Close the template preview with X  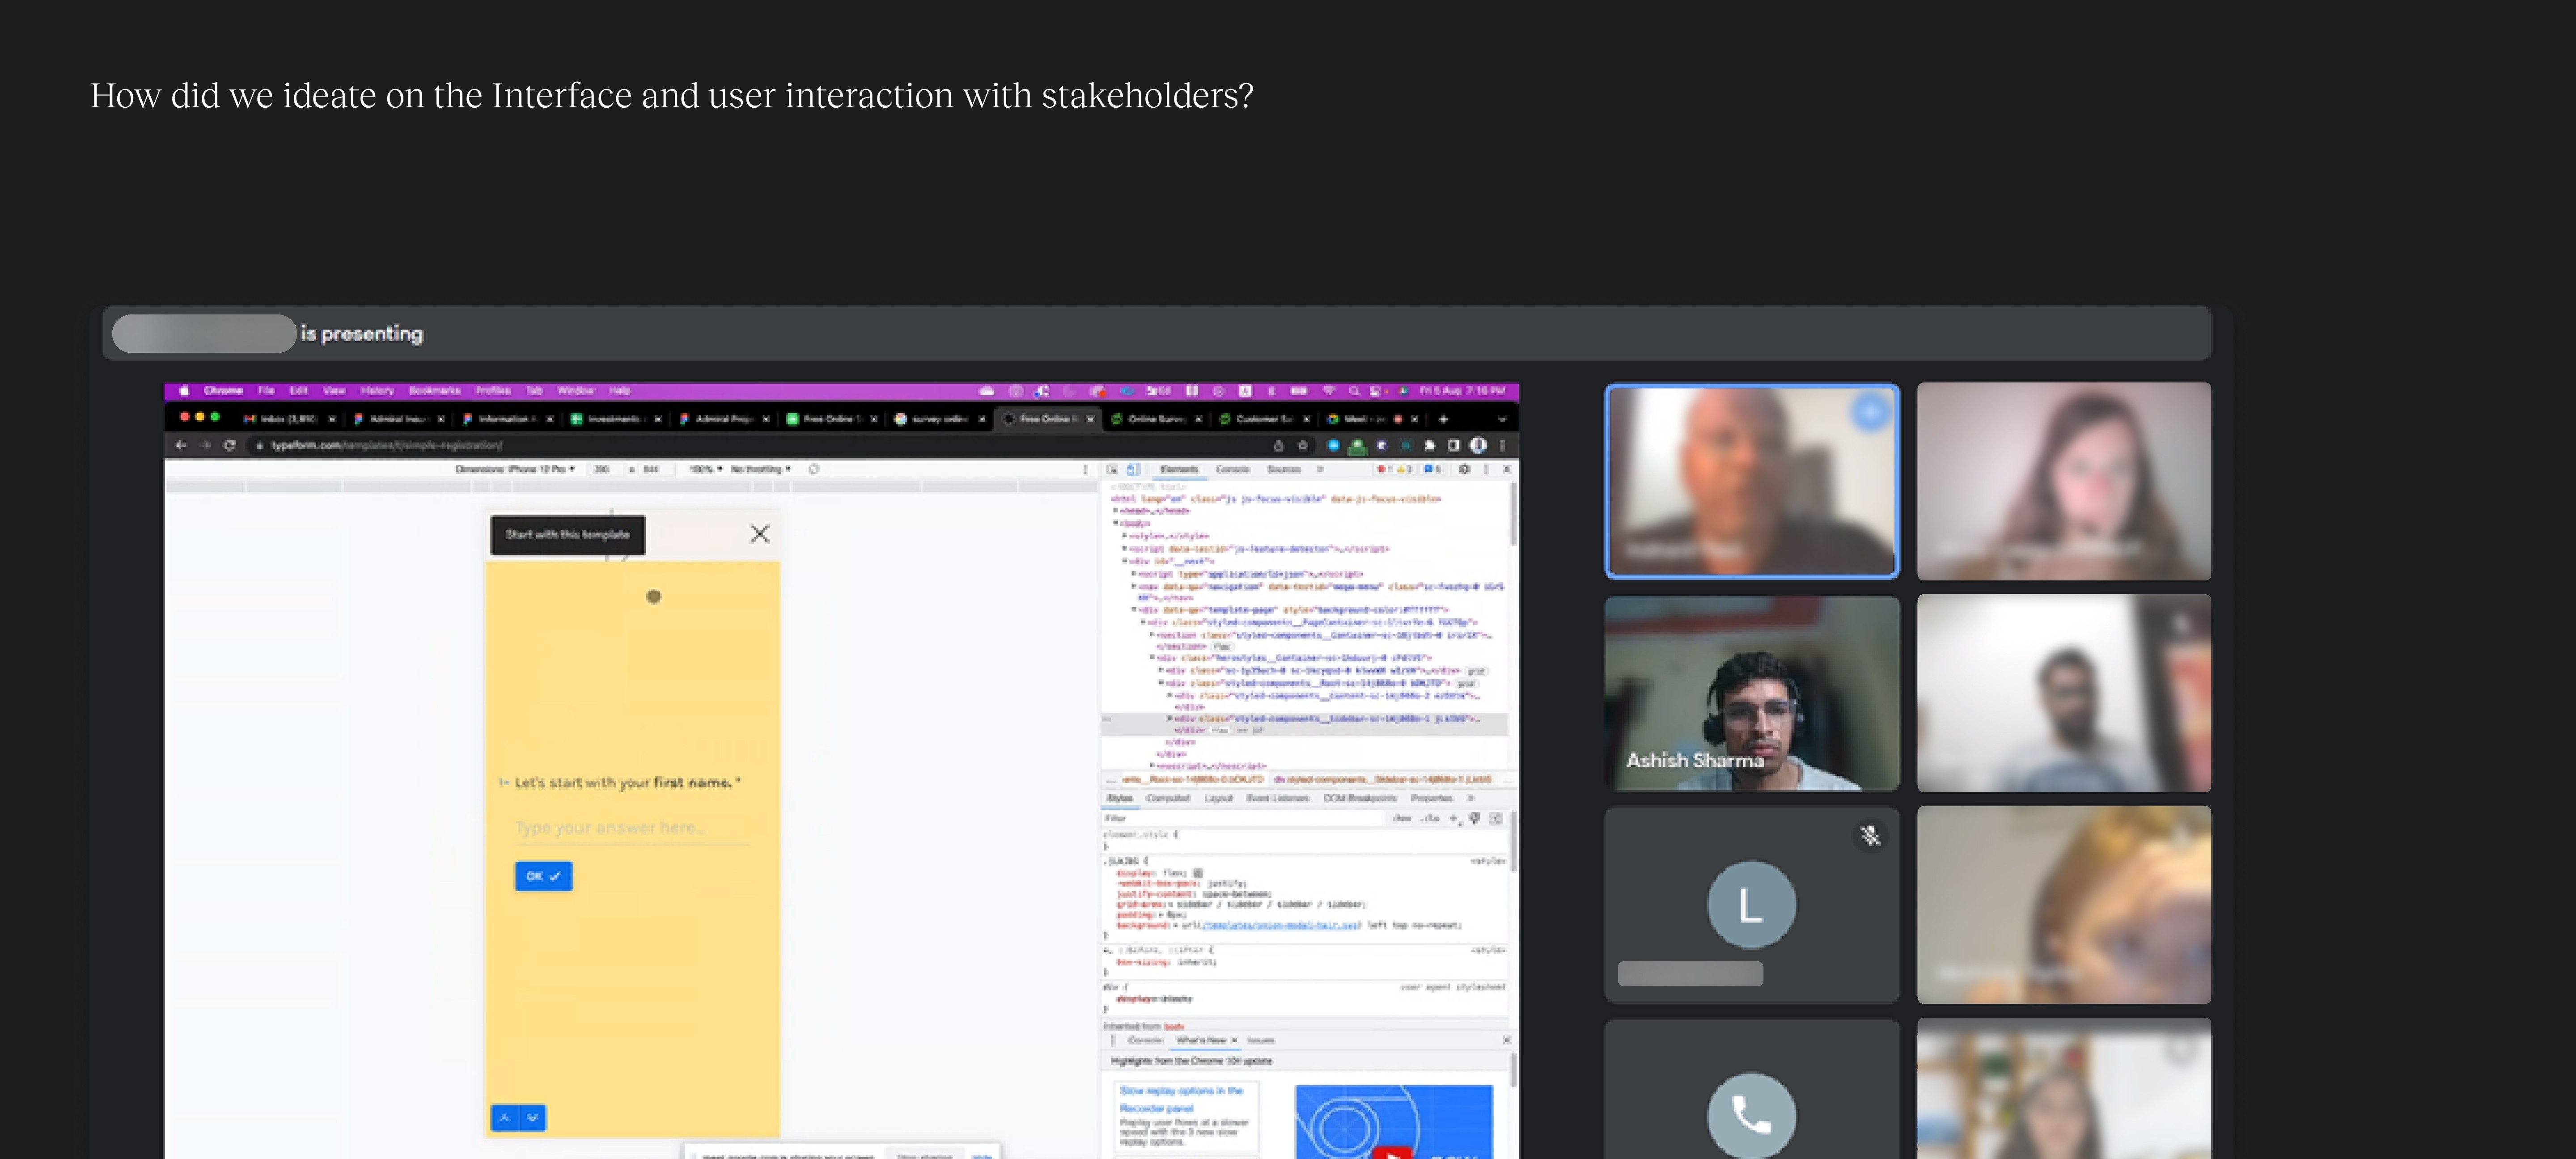(x=760, y=534)
